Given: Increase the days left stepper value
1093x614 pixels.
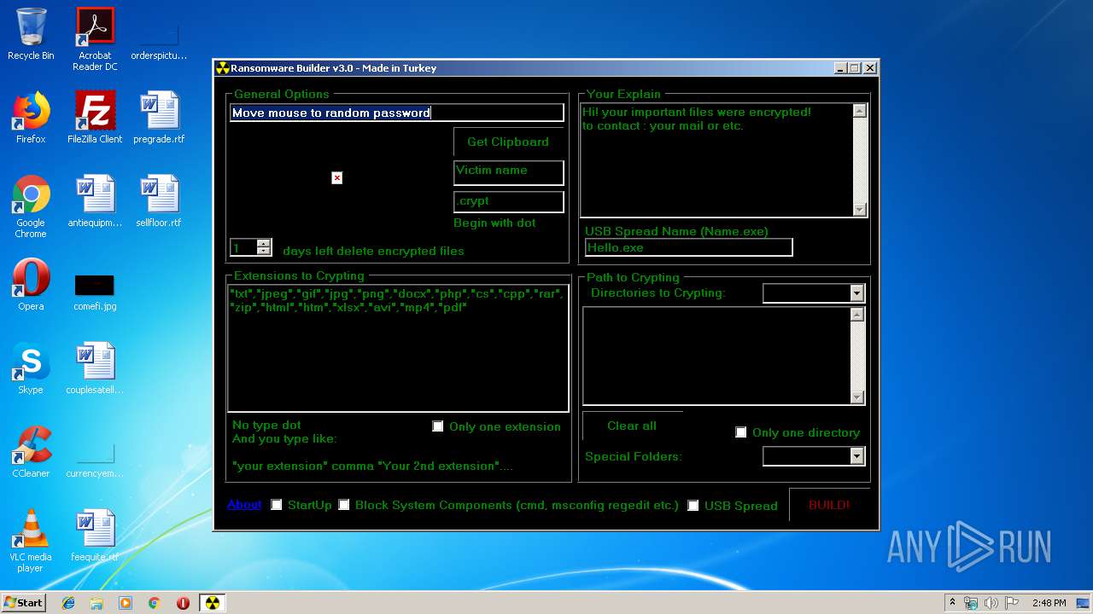Looking at the screenshot, I should [x=264, y=244].
